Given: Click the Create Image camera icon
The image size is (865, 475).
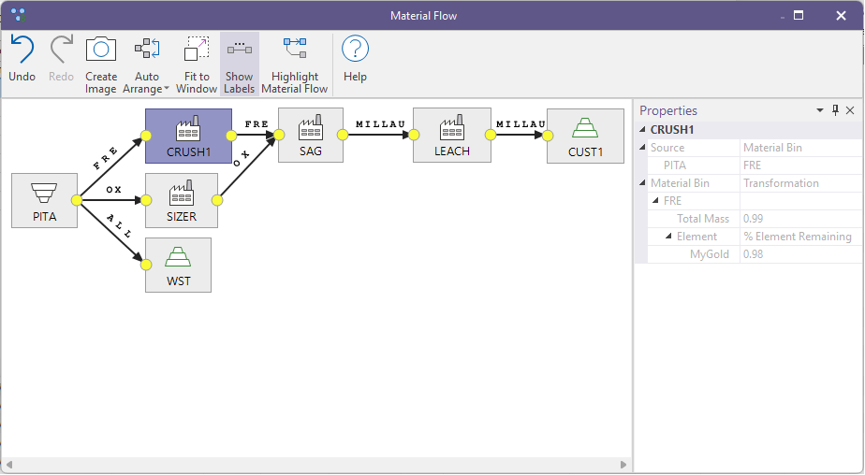Looking at the screenshot, I should point(101,50).
